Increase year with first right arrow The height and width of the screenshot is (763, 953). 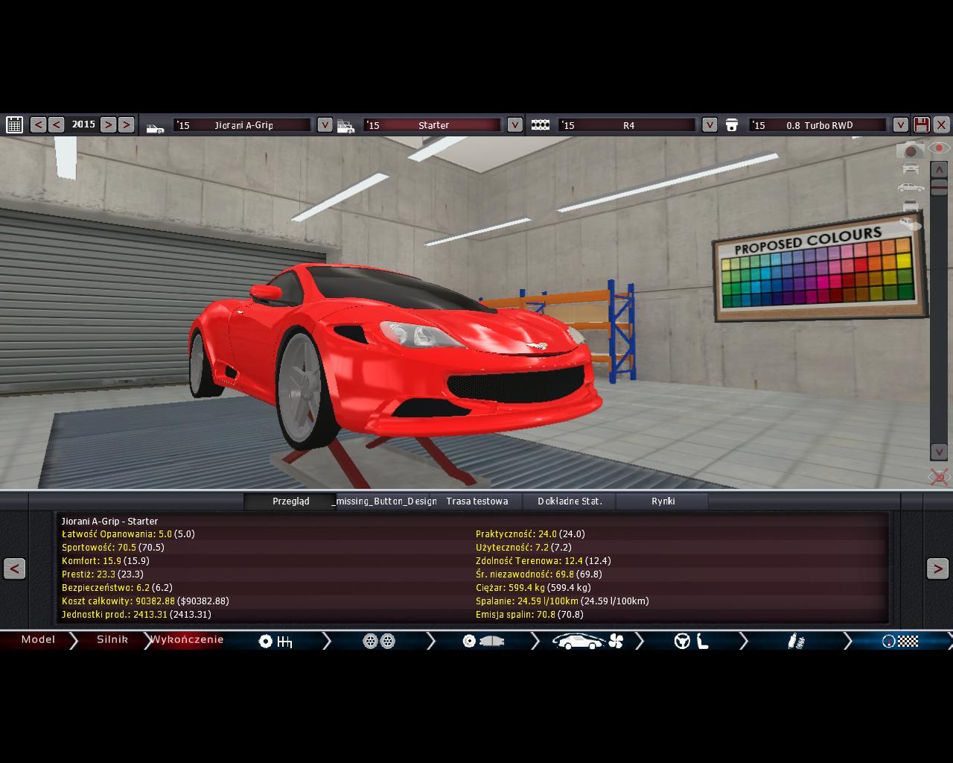pyautogui.click(x=108, y=124)
